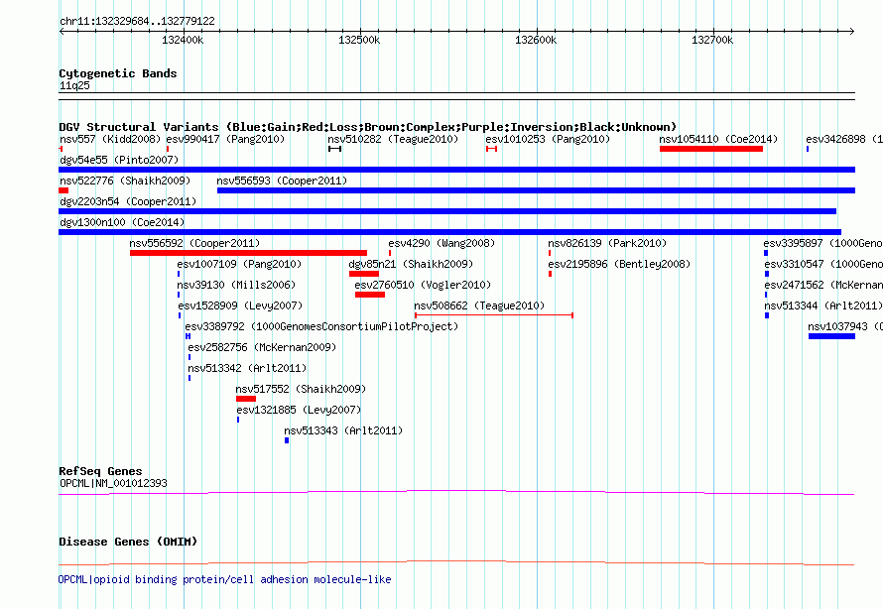Screen dimensions: 883x609
Task: Click the nsv513344 (Arlt2011) label
Action: [x=823, y=305]
